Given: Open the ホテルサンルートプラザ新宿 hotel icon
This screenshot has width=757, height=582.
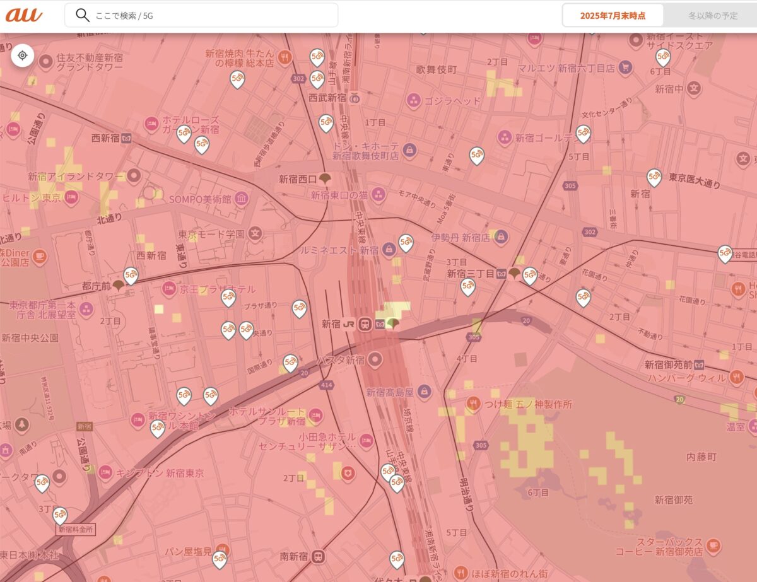Looking at the screenshot, I should coord(315,416).
